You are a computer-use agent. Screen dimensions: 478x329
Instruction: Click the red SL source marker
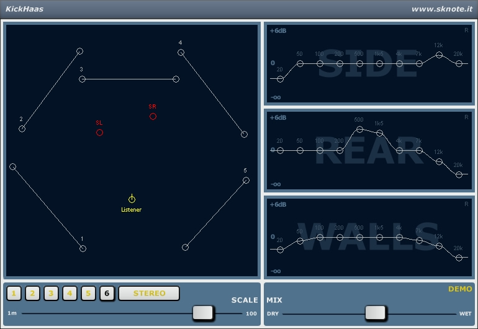(99, 133)
